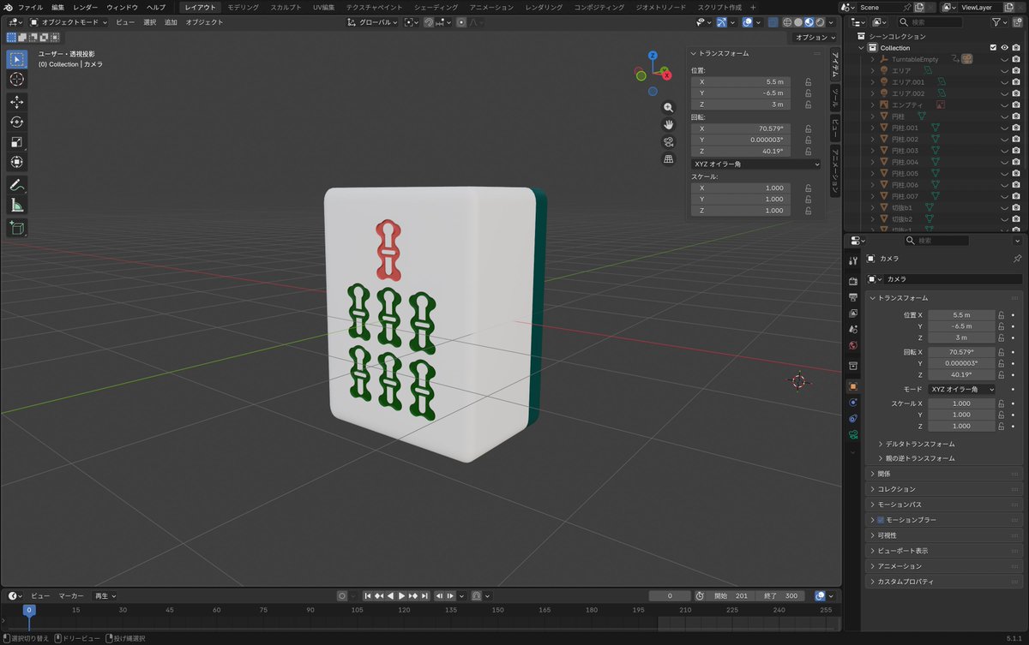Viewport: 1029px width, 645px height.
Task: Select the Add Cube tool
Action: click(17, 228)
